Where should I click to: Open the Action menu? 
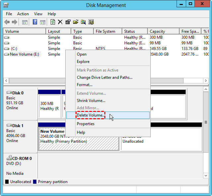[23, 14]
